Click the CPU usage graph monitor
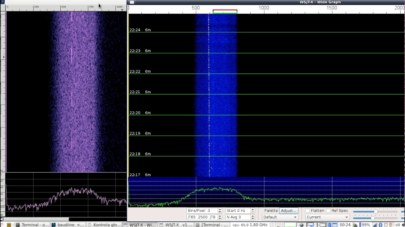Viewport: 405px width, 227px height. point(290,225)
